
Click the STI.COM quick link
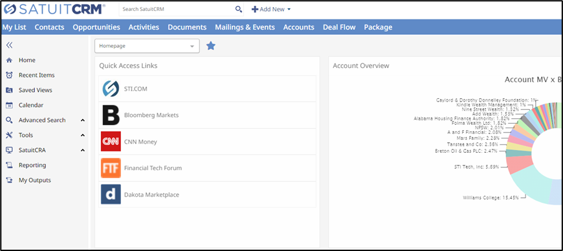point(208,89)
